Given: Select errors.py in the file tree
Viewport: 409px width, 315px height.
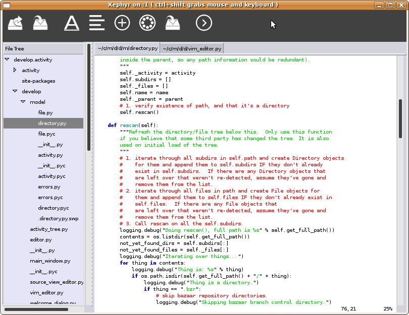Looking at the screenshot, I should click(x=49, y=187).
